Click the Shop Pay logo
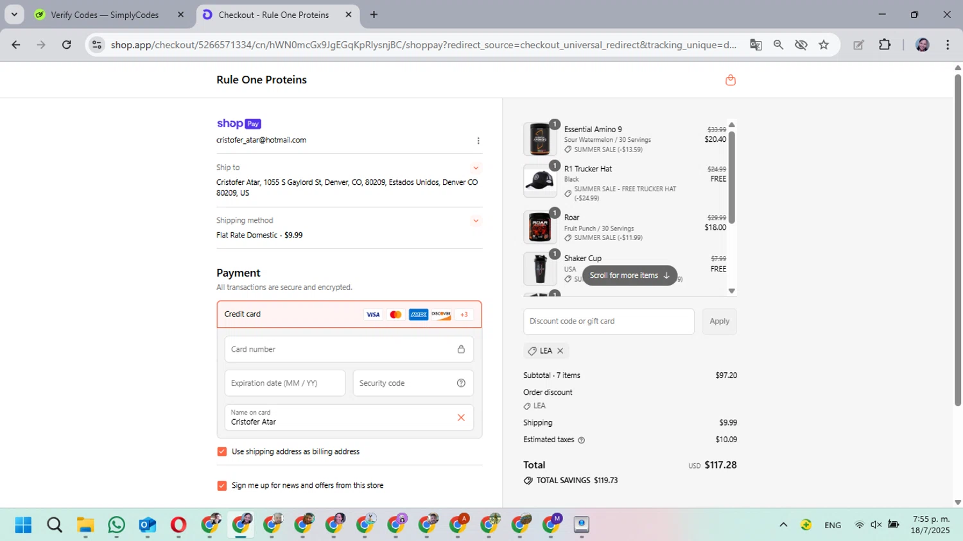Viewport: 963px width, 541px height. click(239, 124)
